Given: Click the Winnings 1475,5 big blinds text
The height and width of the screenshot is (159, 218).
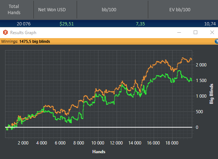Looking at the screenshot, I should (x=25, y=41).
